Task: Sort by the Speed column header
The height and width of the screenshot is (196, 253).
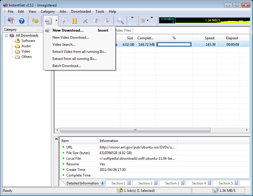Action: (x=204, y=38)
